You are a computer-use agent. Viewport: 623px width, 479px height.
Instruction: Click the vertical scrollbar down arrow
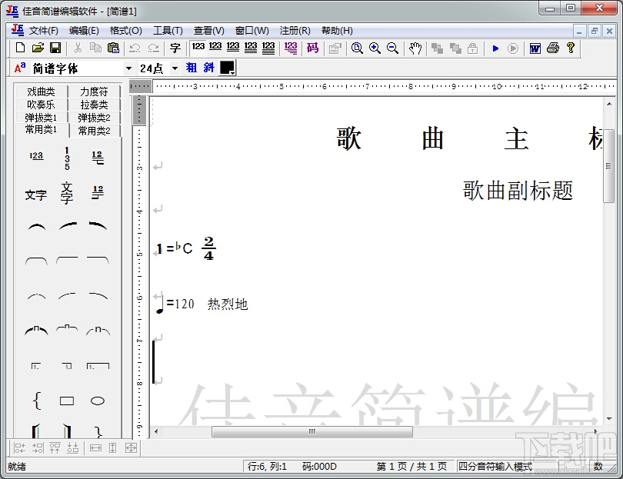pyautogui.click(x=609, y=418)
